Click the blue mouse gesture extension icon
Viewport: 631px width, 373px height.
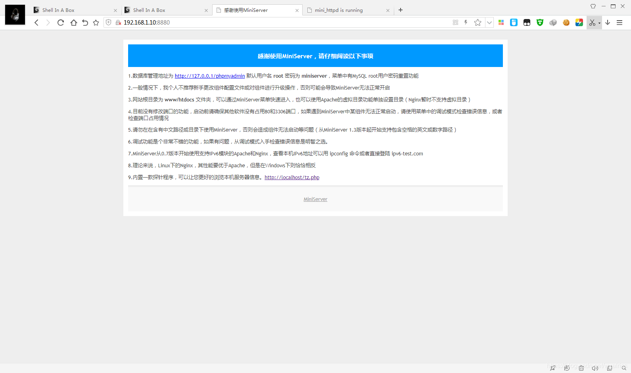(x=514, y=23)
